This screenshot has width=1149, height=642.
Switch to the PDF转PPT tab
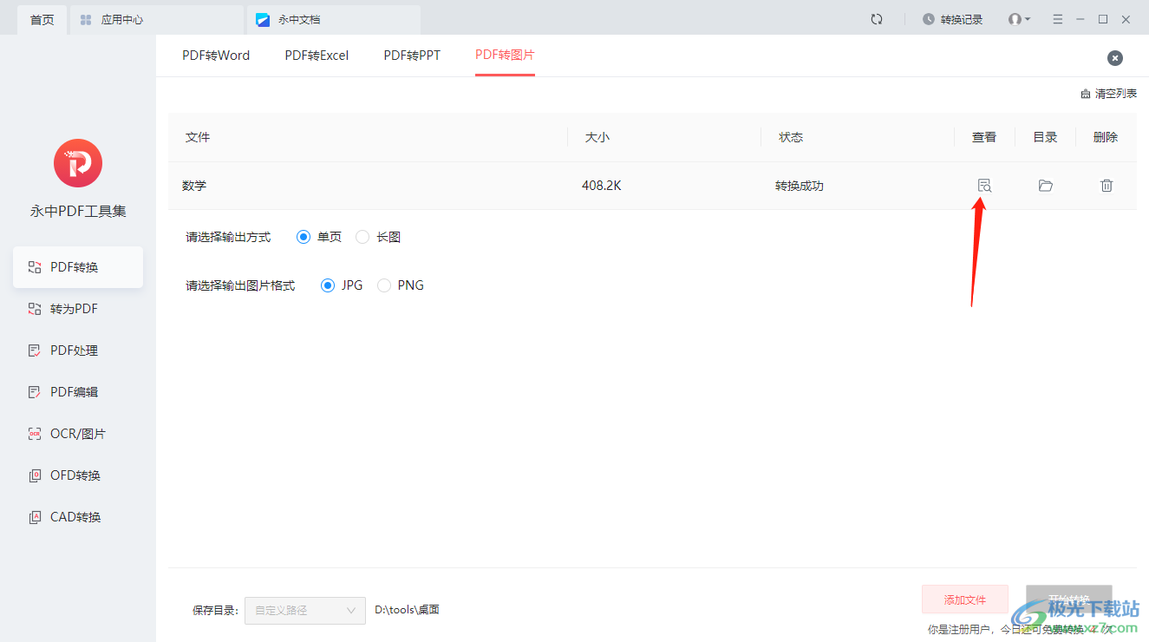[x=412, y=56]
